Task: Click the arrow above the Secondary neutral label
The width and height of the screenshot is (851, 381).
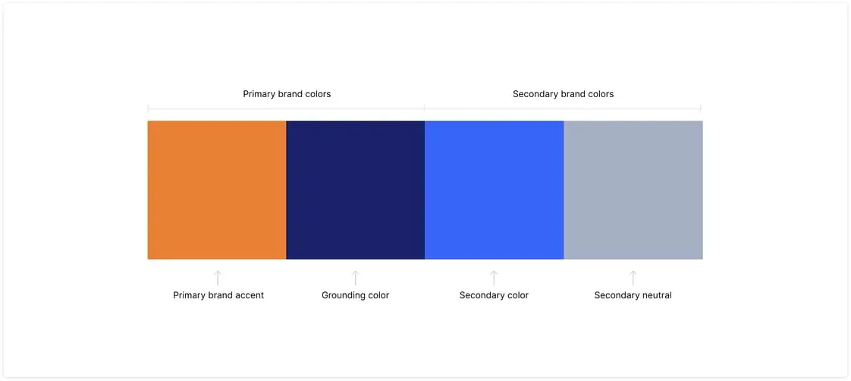Action: pos(633,278)
